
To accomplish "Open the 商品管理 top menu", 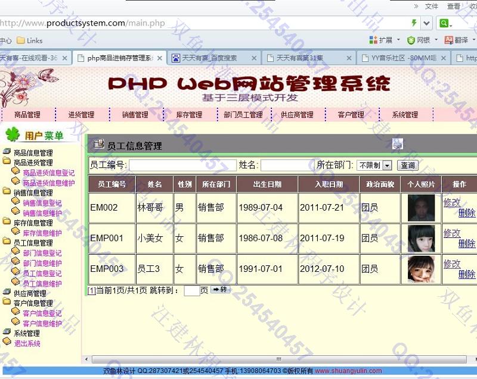I will (x=27, y=115).
